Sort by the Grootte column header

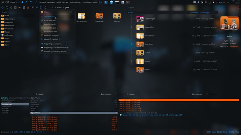click(196, 13)
